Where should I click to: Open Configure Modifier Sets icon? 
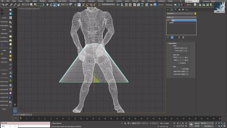coord(183,37)
